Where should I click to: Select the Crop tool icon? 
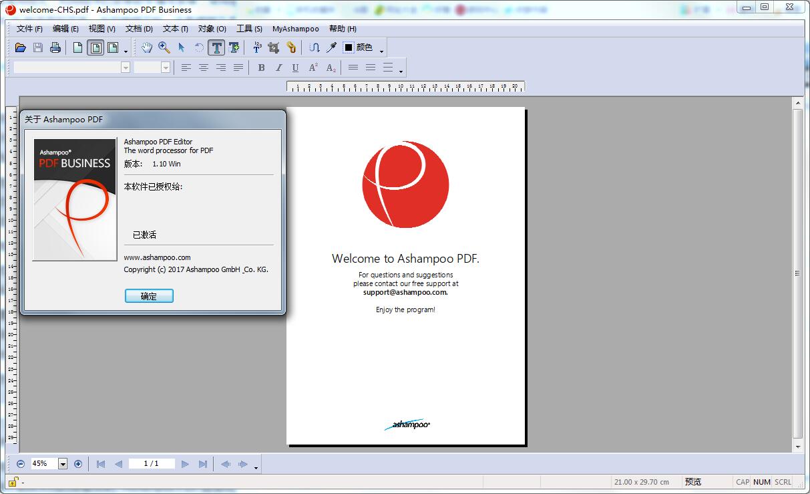click(274, 47)
